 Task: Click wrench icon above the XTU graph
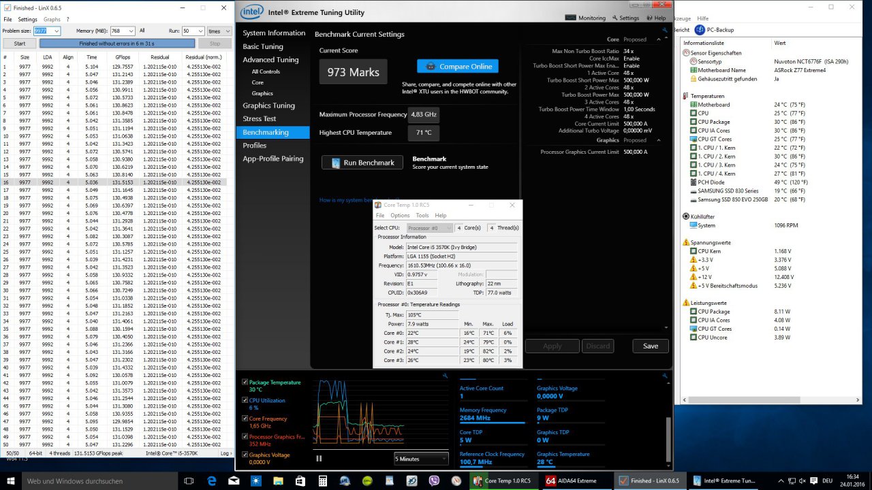click(445, 375)
